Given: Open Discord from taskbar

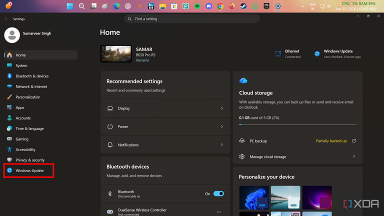Looking at the screenshot, I should coord(208,6).
